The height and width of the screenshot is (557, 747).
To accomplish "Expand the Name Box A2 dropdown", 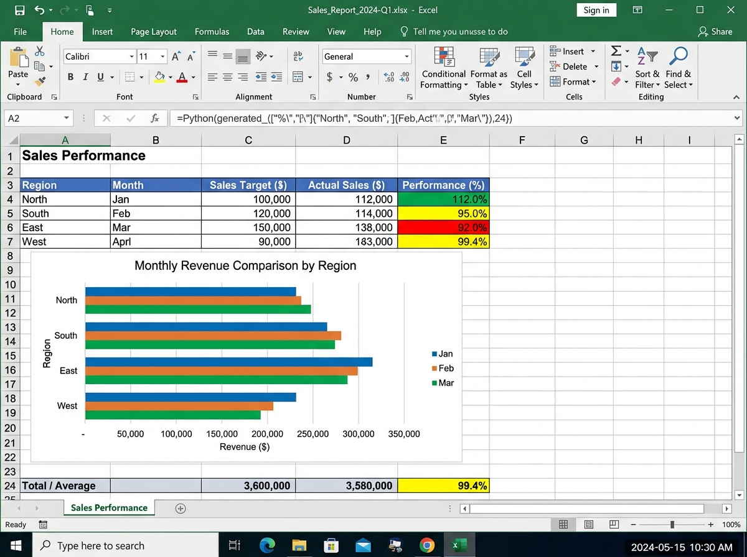I will 67,118.
